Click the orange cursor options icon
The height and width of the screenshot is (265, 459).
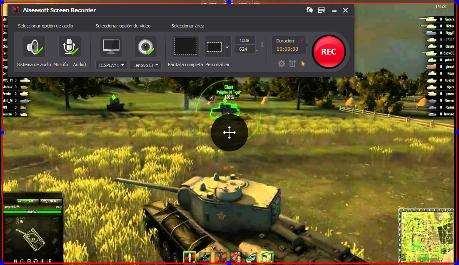[303, 64]
